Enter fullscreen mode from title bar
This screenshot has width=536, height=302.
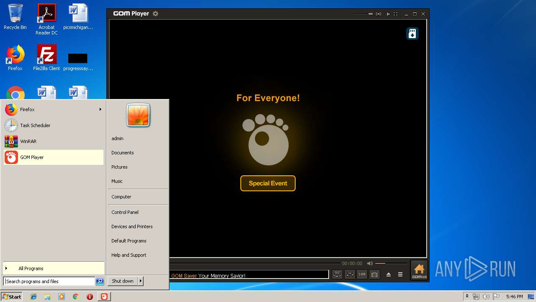coord(396,14)
